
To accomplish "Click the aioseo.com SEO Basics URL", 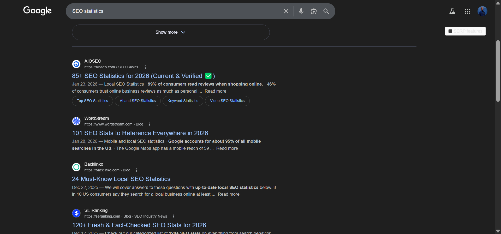I will point(111,67).
